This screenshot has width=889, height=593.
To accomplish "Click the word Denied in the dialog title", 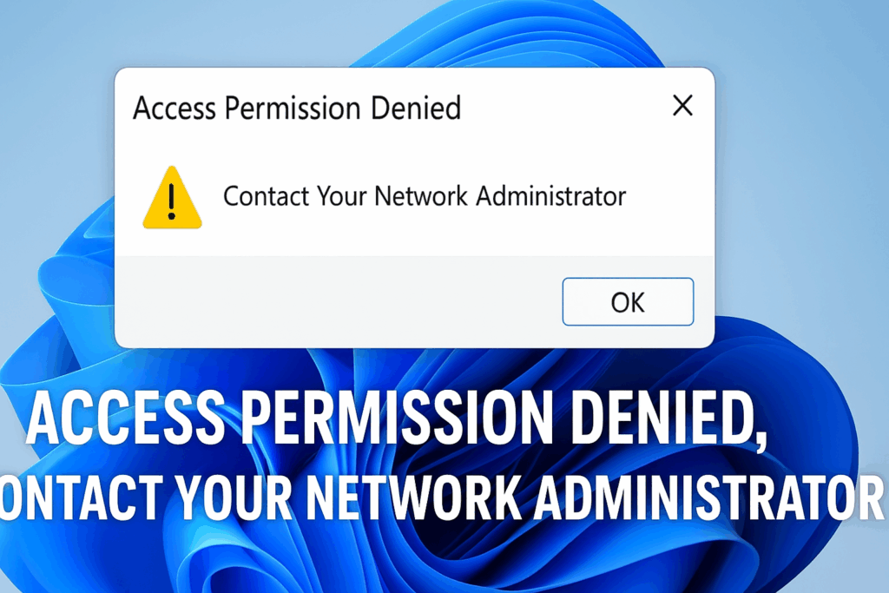I will click(x=415, y=109).
